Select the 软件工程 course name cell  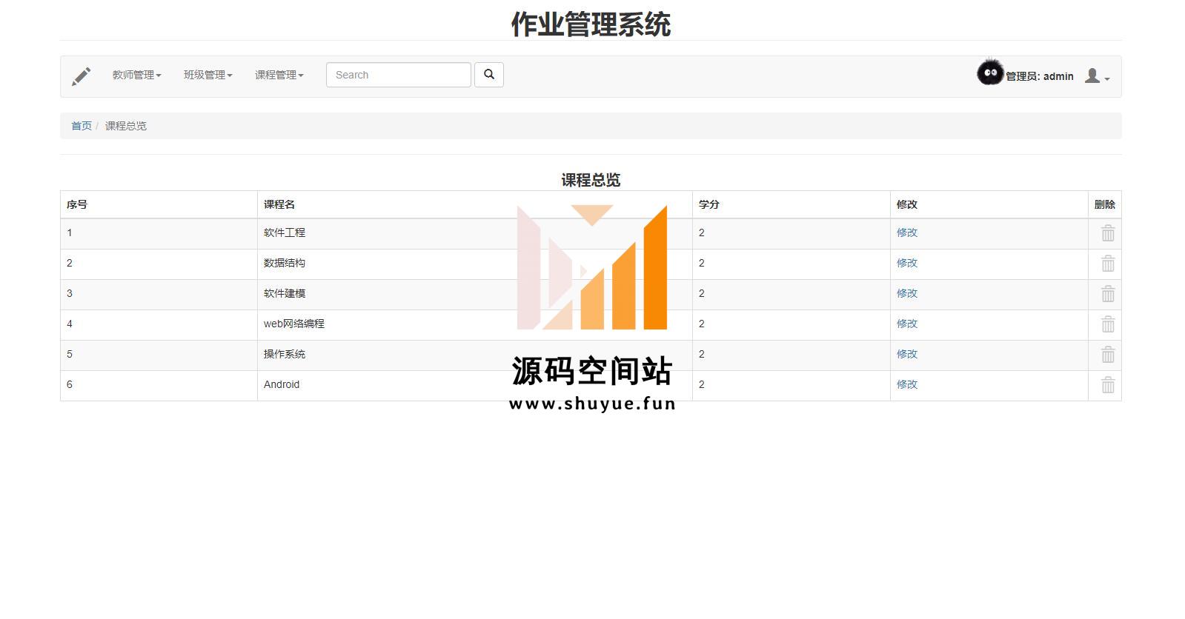click(x=475, y=233)
